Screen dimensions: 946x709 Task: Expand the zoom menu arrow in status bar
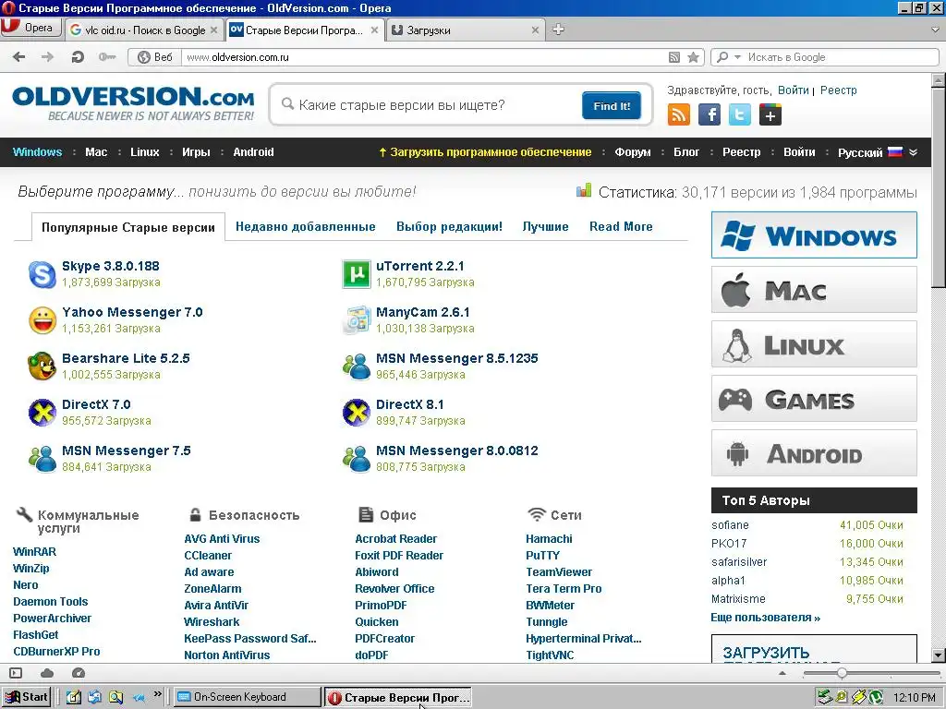coord(782,673)
